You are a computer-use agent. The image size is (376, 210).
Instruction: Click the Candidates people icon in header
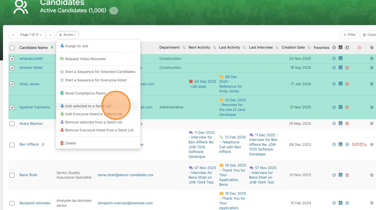tap(21, 7)
